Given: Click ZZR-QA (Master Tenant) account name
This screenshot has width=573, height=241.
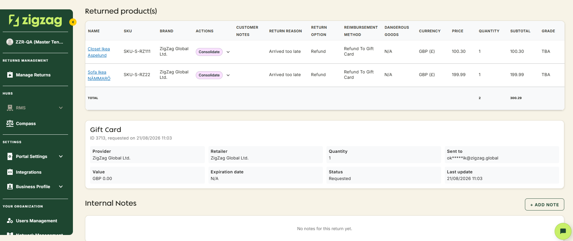Looking at the screenshot, I should click(x=39, y=42).
